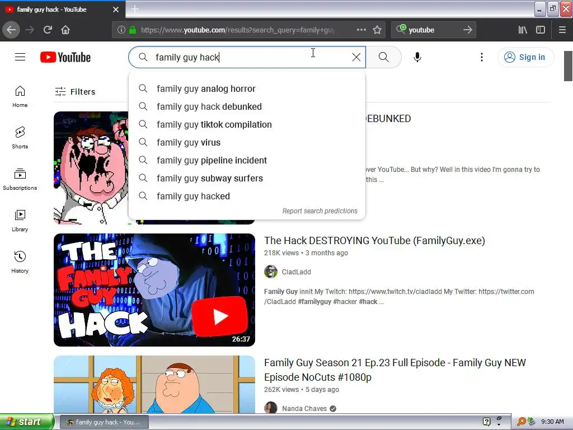Select the family guy hack - YouTube tab

coord(62,10)
